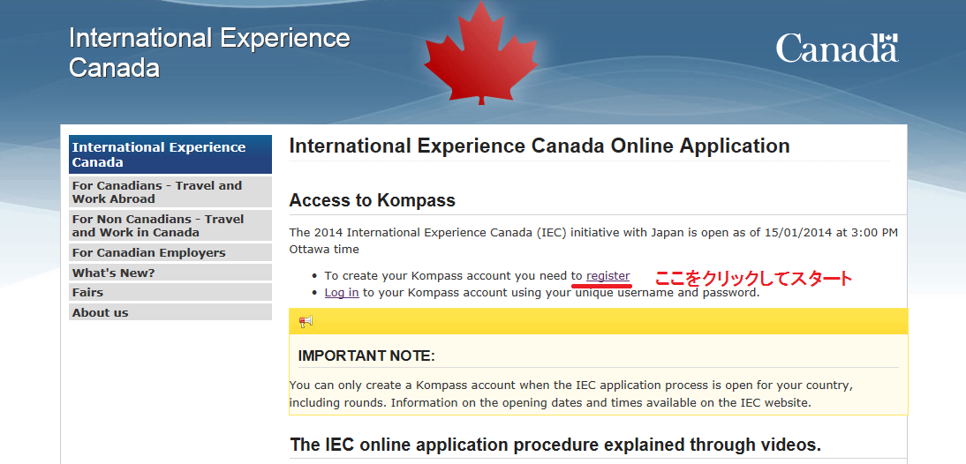Click the Access to Kompass heading

[372, 200]
